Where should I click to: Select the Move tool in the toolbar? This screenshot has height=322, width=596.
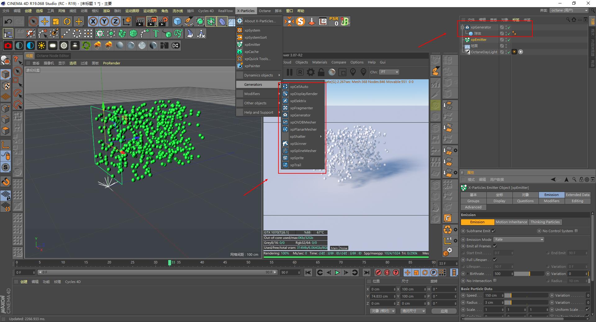(45, 21)
